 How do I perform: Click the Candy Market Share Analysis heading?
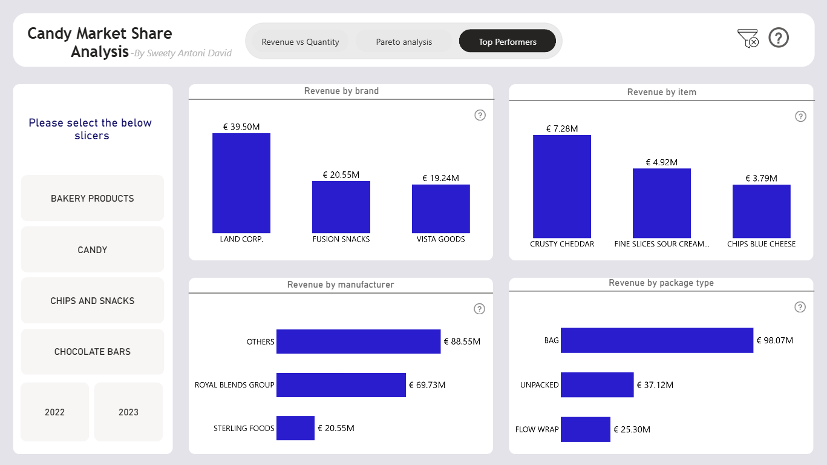click(x=100, y=42)
